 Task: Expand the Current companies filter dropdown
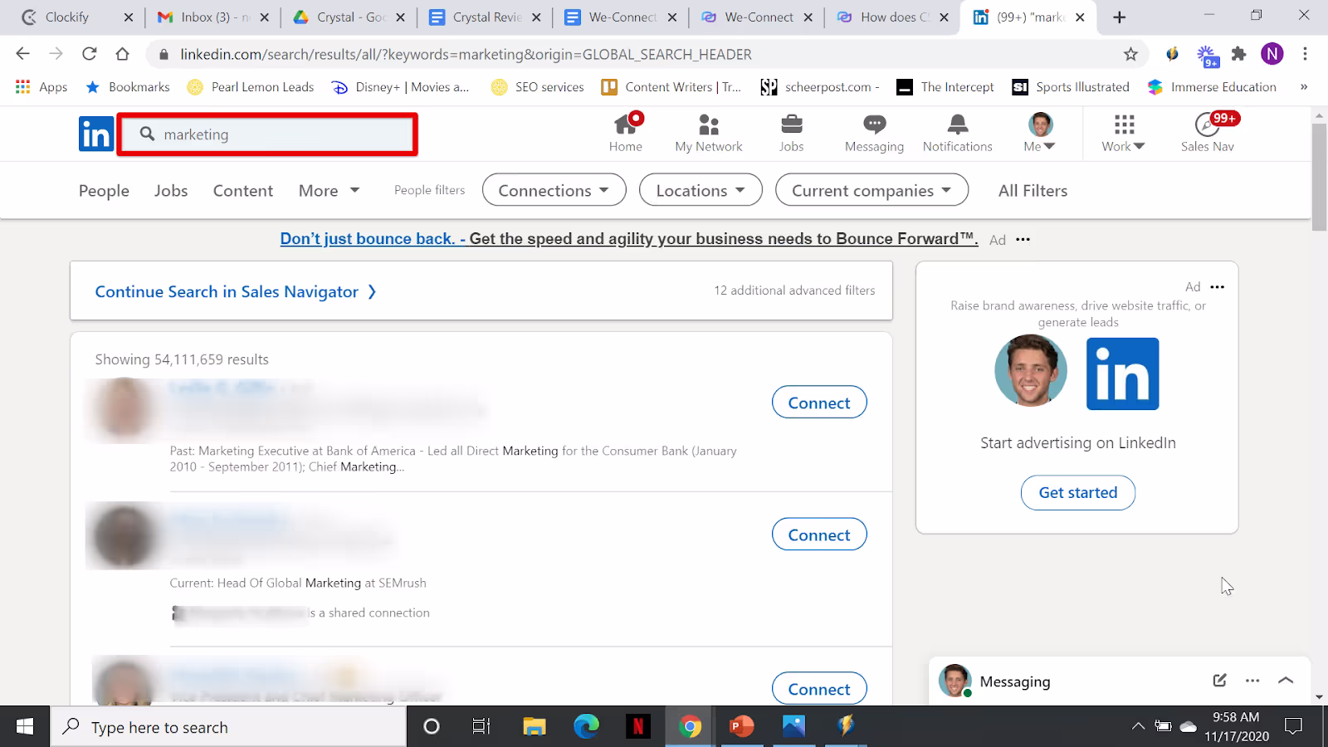click(871, 190)
